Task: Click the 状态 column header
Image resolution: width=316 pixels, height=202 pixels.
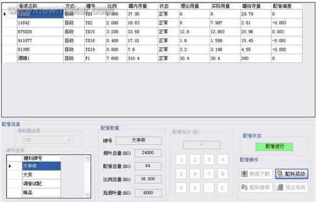Action: click(x=168, y=6)
